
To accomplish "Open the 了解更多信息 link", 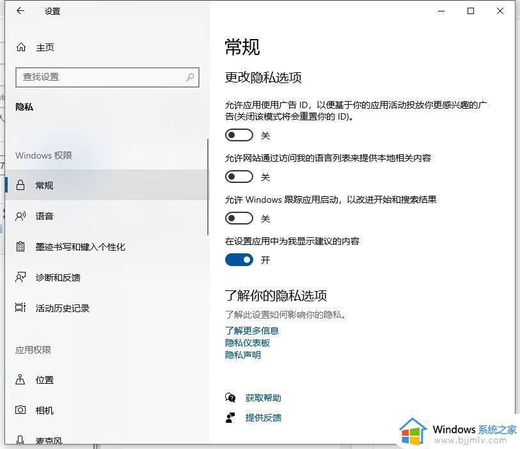I will tap(252, 330).
